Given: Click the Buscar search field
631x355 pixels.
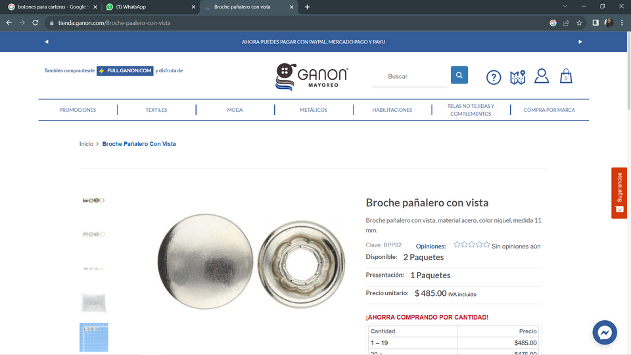Looking at the screenshot, I should [x=409, y=76].
